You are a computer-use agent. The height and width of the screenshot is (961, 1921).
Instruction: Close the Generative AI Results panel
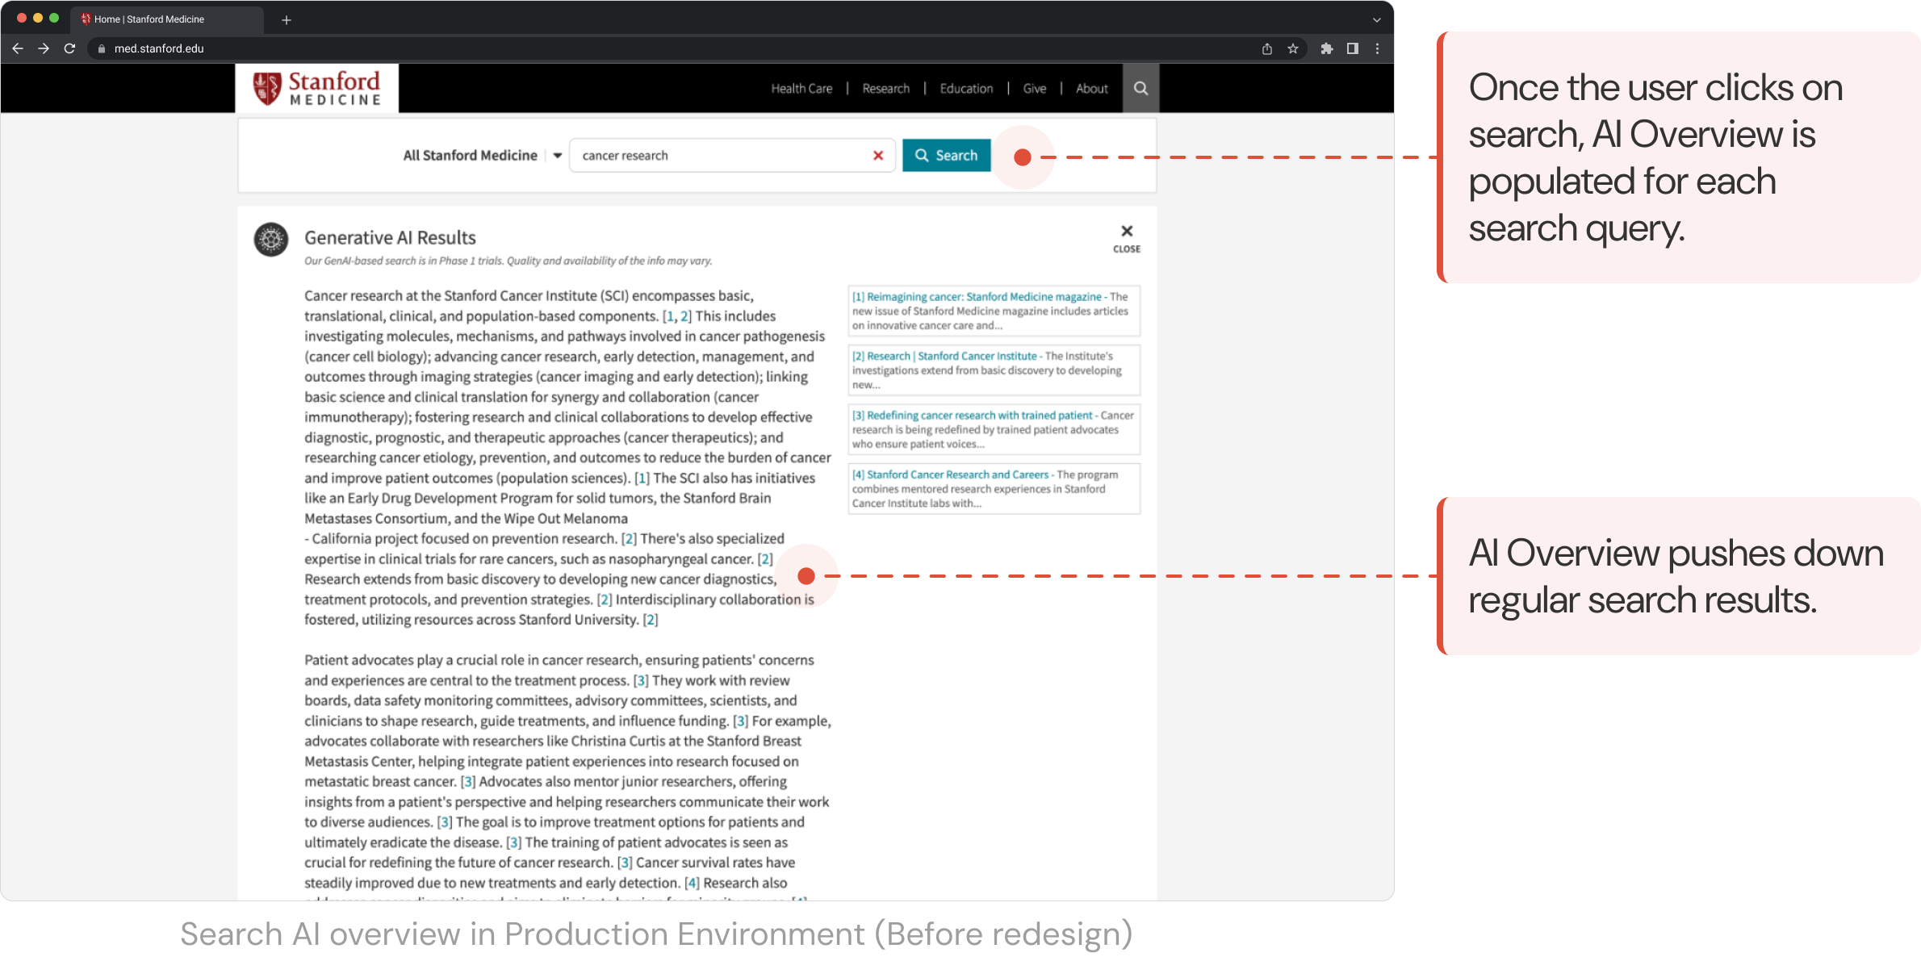tap(1127, 238)
